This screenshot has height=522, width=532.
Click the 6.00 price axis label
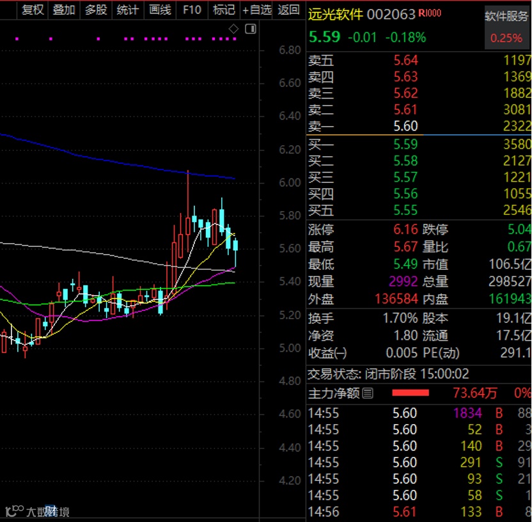pos(290,183)
